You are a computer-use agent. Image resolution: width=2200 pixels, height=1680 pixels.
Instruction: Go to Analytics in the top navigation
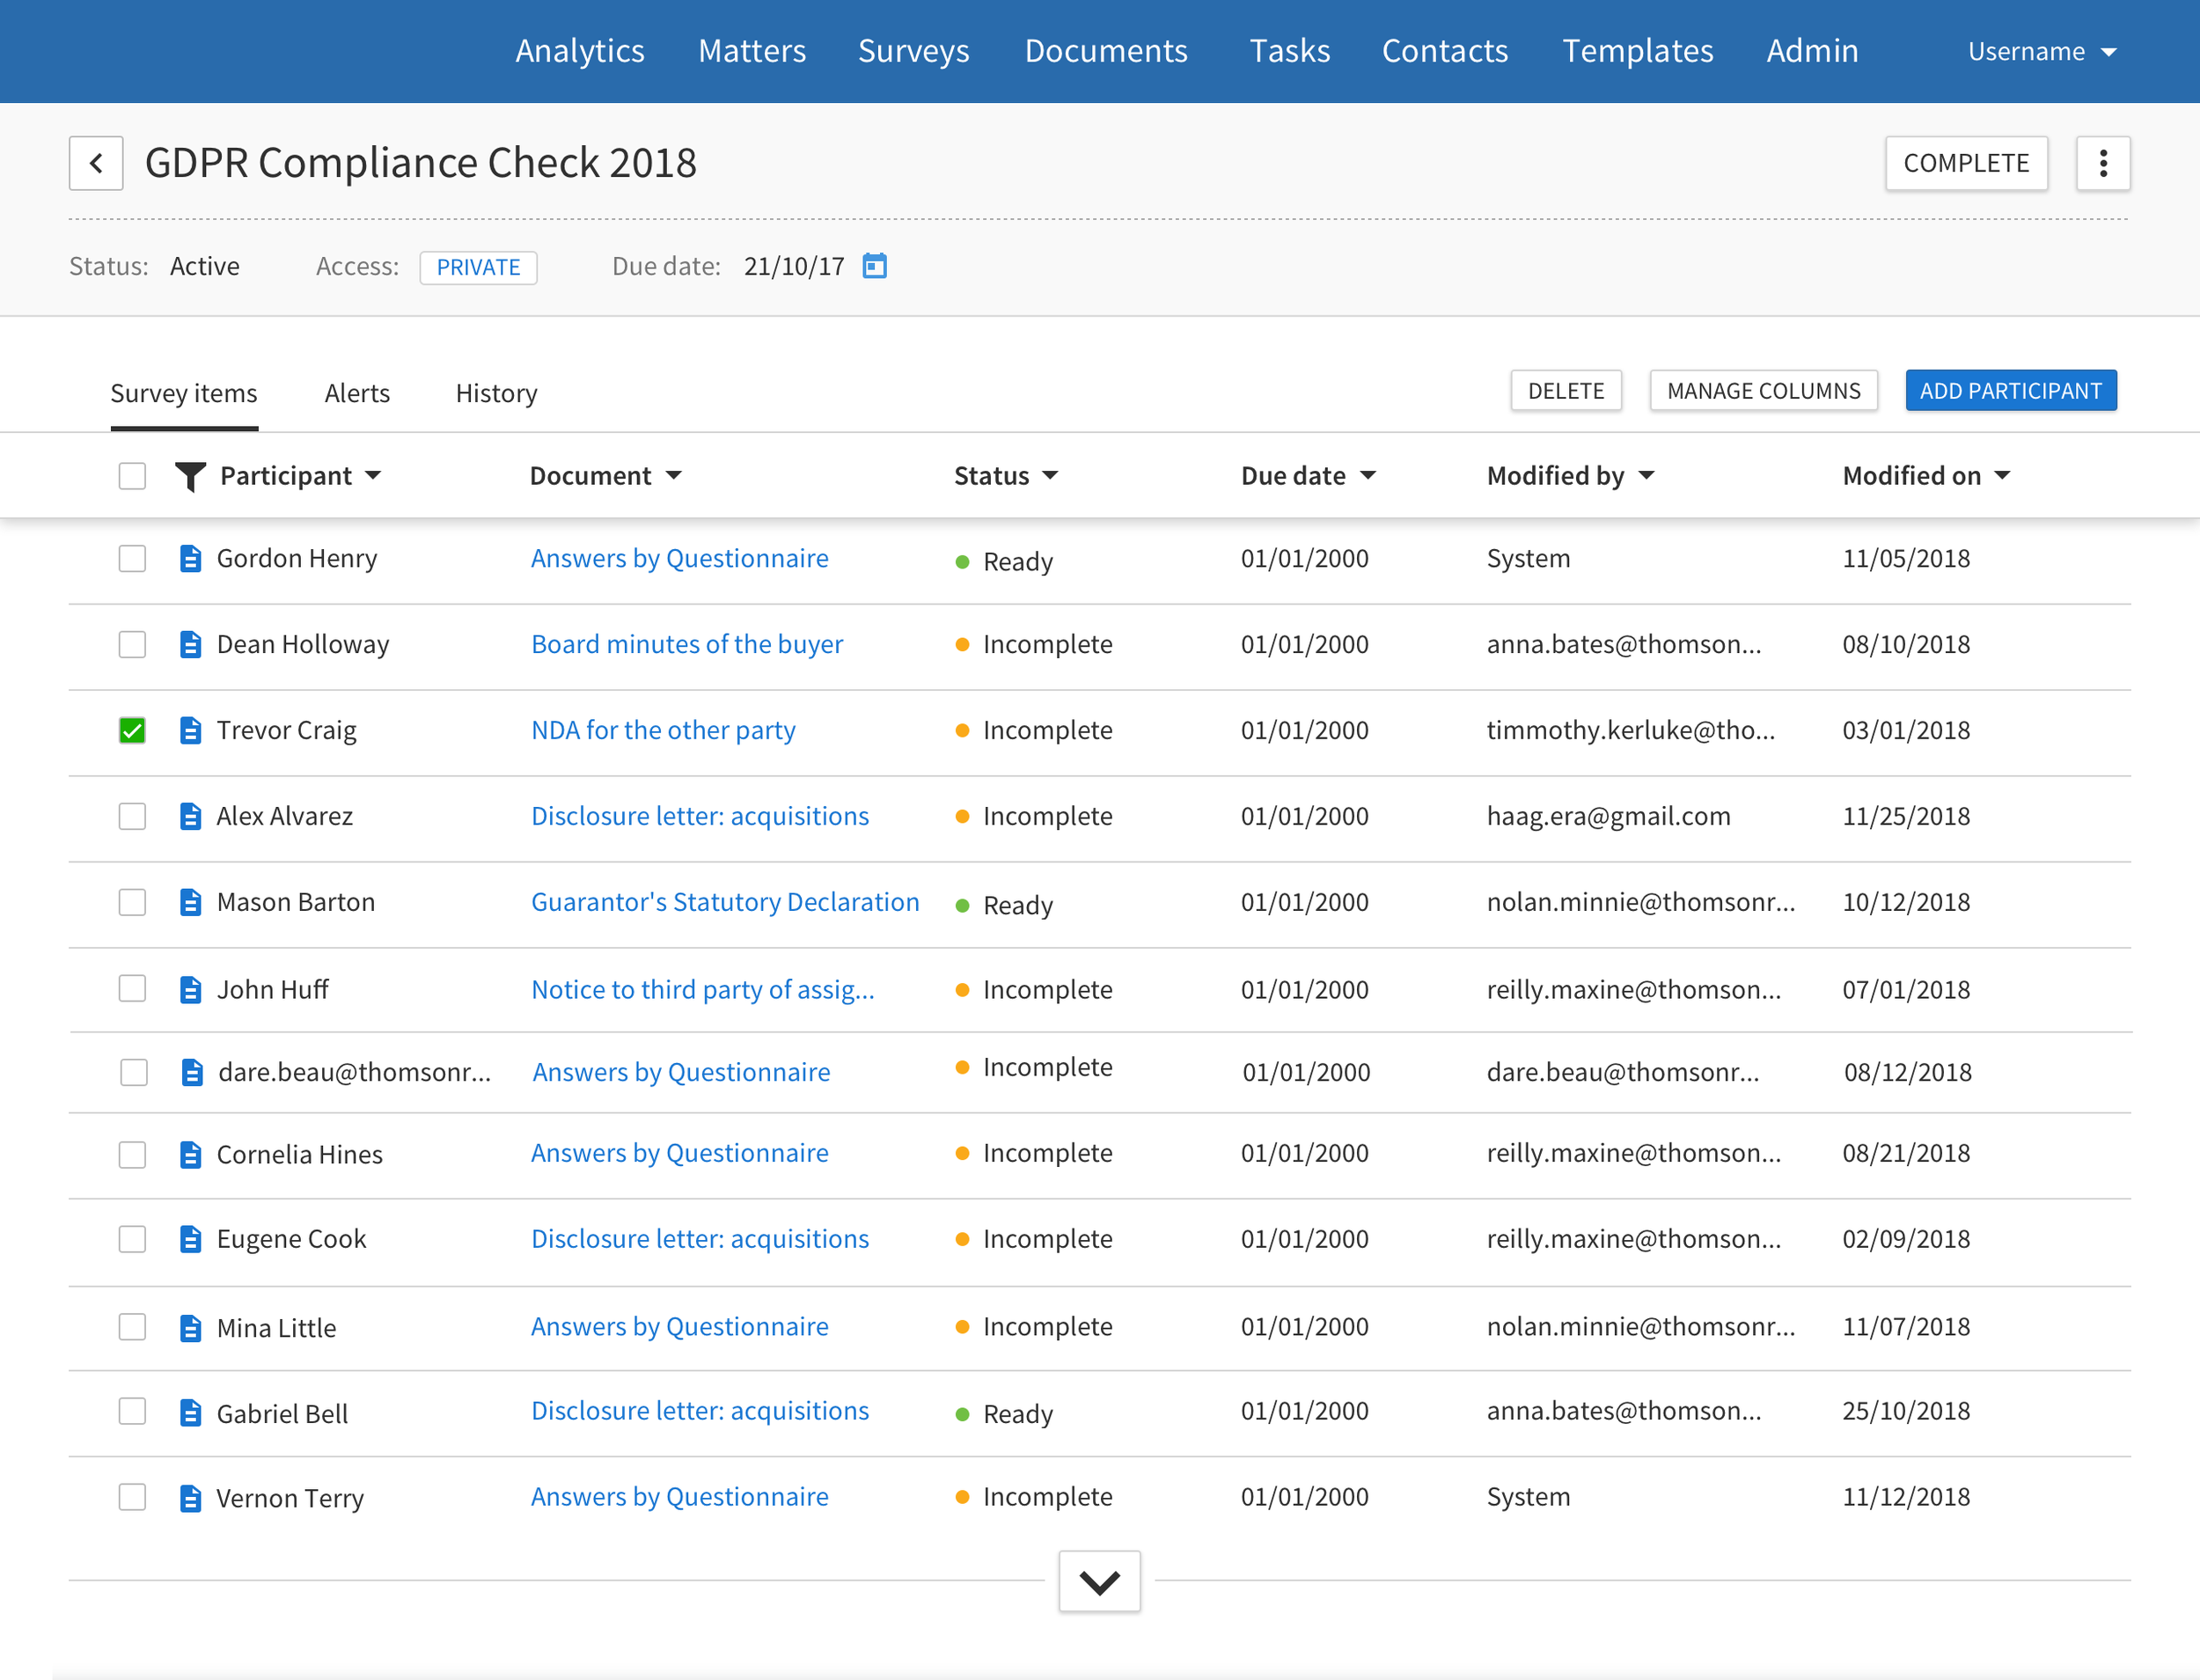tap(580, 51)
